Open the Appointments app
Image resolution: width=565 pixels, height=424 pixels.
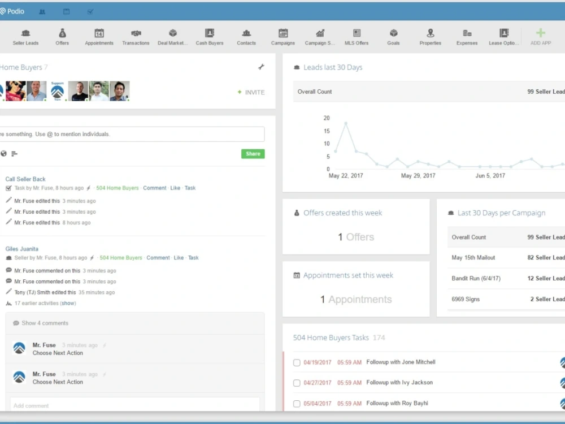pos(99,37)
